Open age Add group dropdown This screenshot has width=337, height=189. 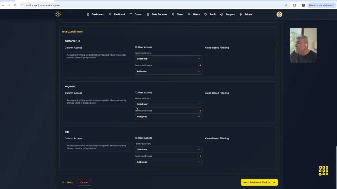(168, 162)
